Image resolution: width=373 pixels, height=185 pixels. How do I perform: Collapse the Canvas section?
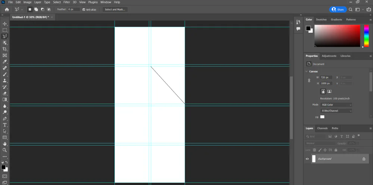(306, 71)
